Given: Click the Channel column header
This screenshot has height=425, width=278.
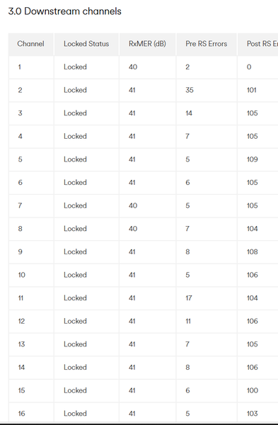Looking at the screenshot, I should [x=30, y=44].
